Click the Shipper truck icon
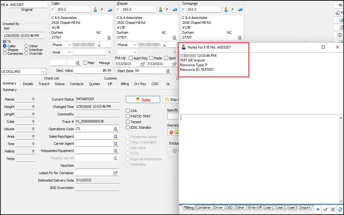 pos(175,10)
